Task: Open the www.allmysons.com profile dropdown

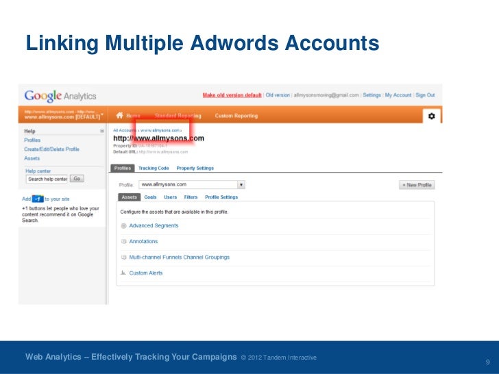Action: (x=192, y=184)
